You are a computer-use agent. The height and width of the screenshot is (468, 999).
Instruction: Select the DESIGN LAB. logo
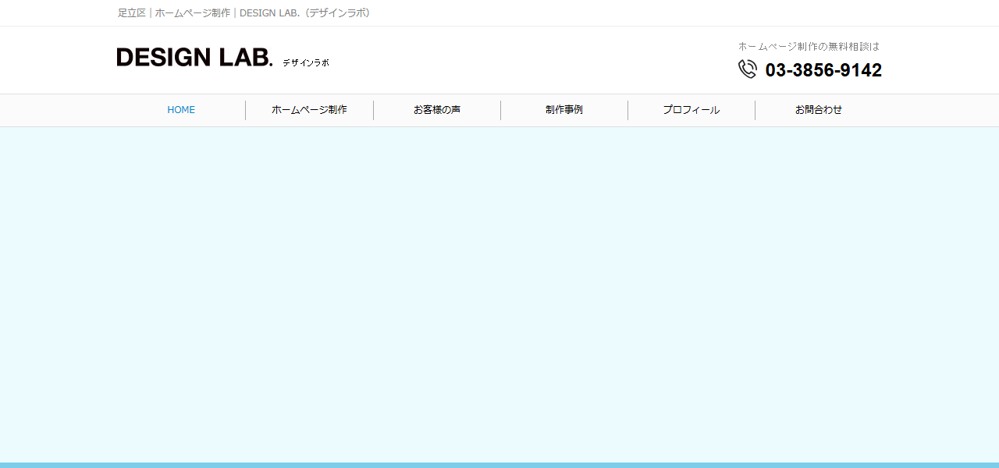click(x=194, y=57)
